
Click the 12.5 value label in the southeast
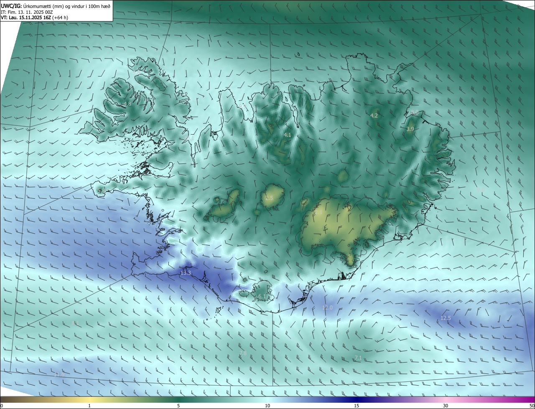[x=446, y=318]
